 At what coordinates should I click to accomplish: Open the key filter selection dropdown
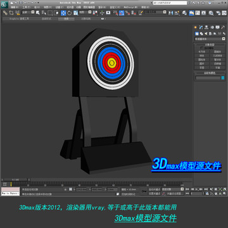coord(173,189)
